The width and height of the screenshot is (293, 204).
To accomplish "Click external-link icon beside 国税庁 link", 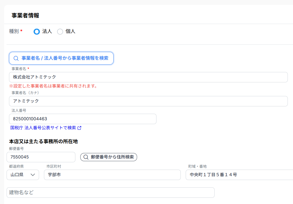I will point(79,128).
